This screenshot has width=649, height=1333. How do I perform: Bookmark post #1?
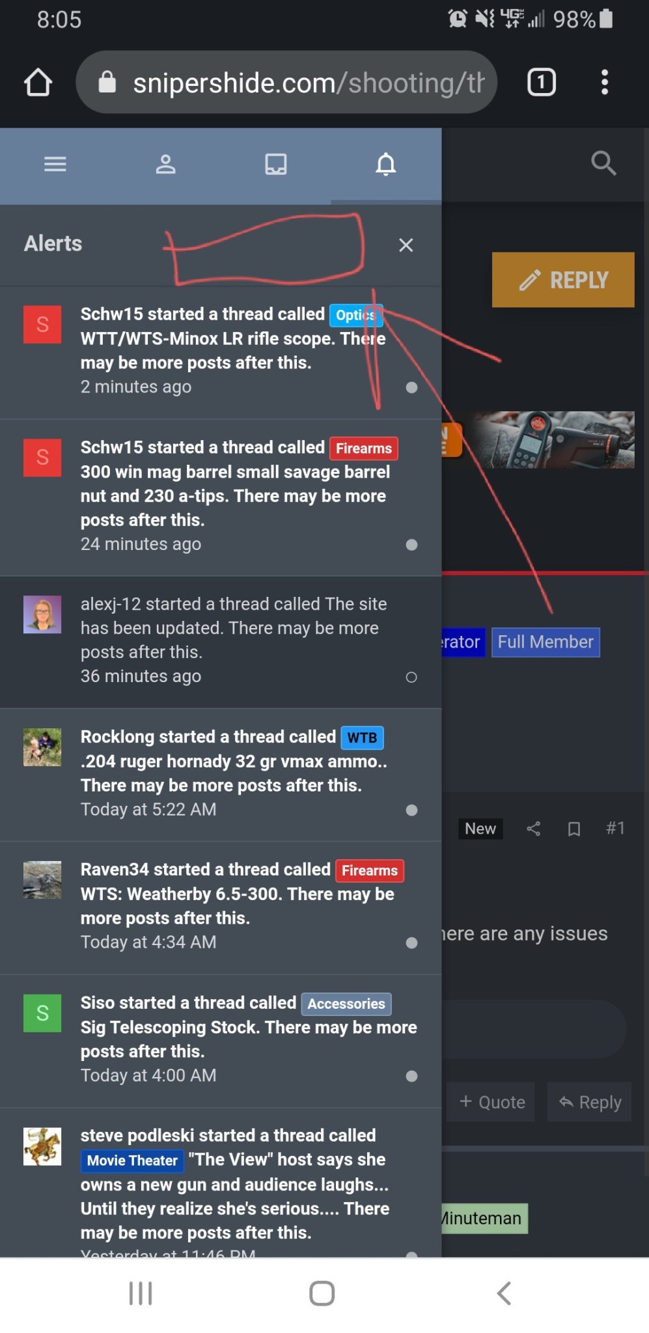[x=573, y=829]
